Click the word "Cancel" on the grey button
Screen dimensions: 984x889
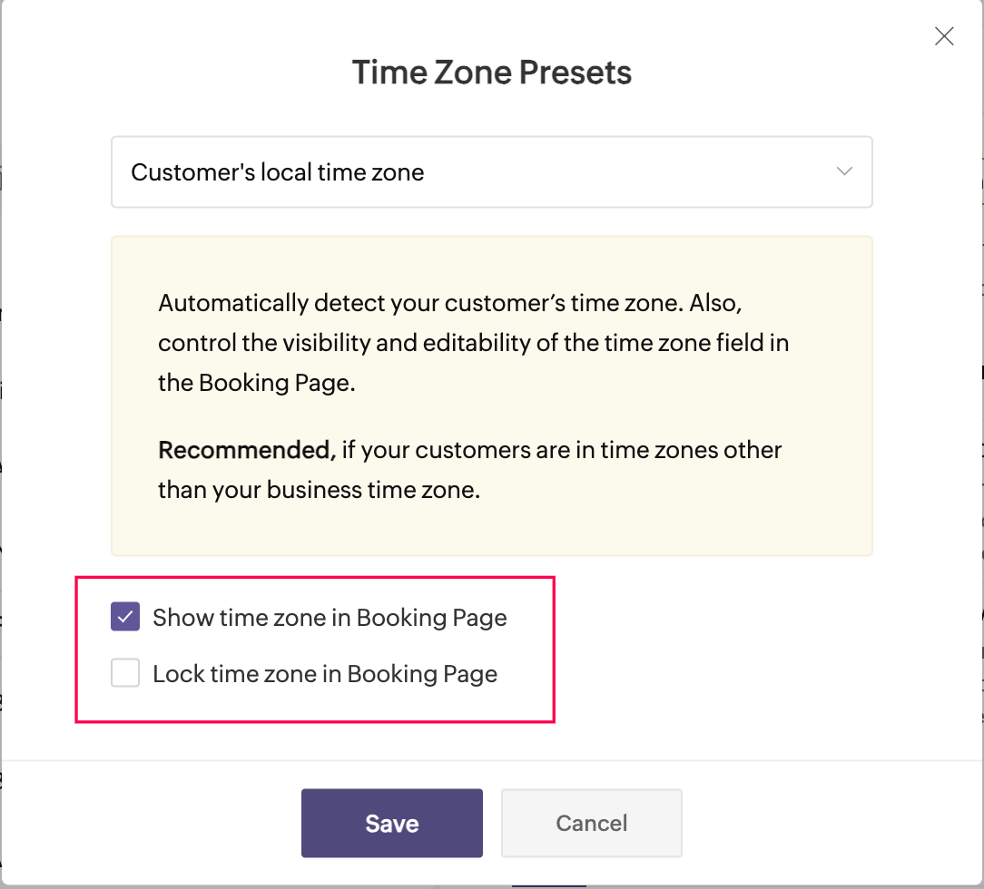pos(591,824)
